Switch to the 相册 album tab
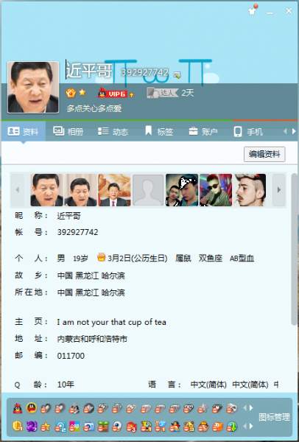The height and width of the screenshot is (442, 299). pos(68,131)
